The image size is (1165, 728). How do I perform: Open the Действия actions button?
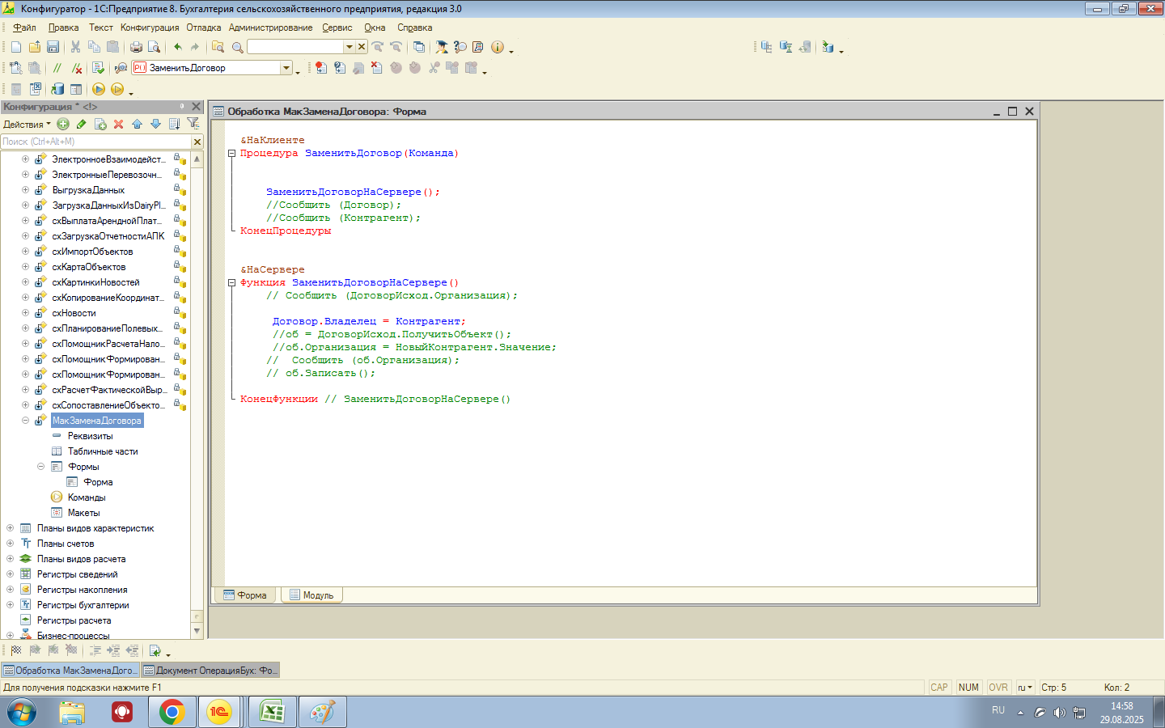pos(26,124)
